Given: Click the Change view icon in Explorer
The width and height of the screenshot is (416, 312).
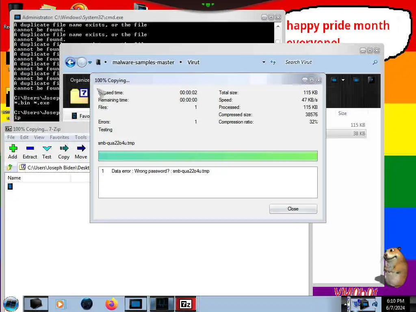Looking at the screenshot, I should (334, 80).
